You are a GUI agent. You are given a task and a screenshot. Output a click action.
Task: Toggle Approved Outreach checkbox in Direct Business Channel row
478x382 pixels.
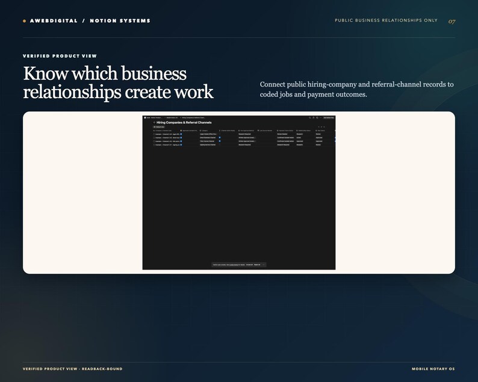pyautogui.click(x=181, y=138)
